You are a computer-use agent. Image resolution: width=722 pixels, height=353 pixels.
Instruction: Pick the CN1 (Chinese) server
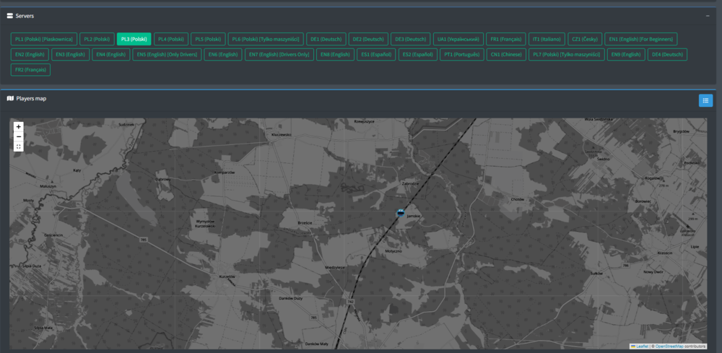click(505, 54)
